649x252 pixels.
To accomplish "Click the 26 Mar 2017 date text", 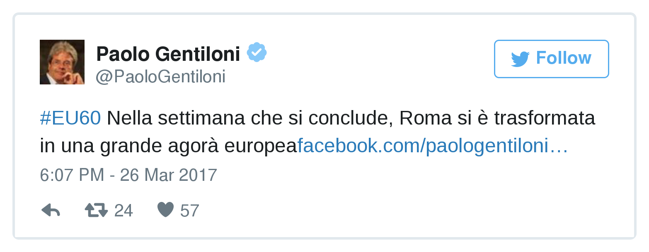I will 169,175.
